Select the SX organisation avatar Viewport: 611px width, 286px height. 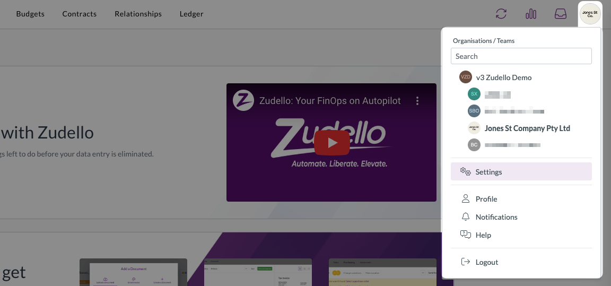point(474,94)
